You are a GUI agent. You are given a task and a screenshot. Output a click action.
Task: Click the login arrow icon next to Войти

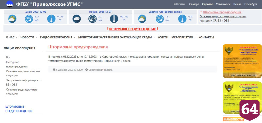coord(175,4)
